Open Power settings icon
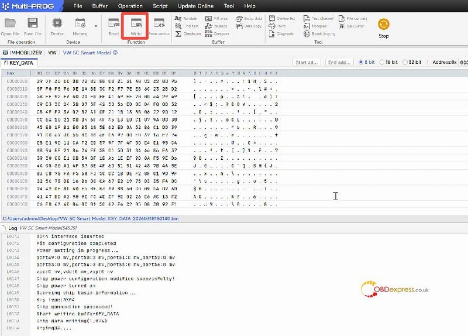This screenshot has height=336, width=468. [159, 23]
